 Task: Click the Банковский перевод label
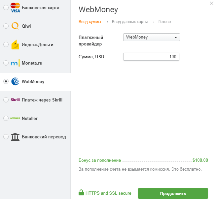(44, 137)
